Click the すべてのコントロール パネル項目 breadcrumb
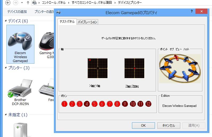The width and height of the screenshot is (212, 137). pos(92,3)
